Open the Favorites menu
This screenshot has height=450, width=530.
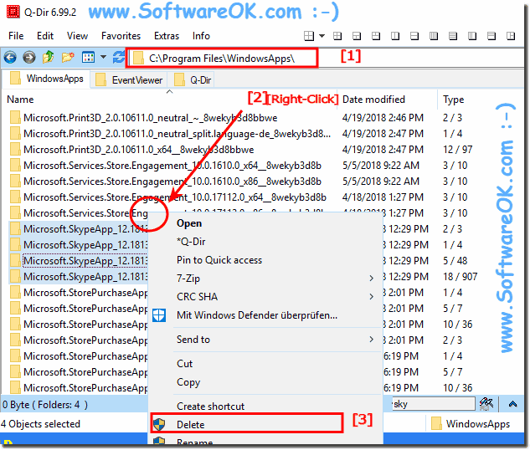(121, 36)
